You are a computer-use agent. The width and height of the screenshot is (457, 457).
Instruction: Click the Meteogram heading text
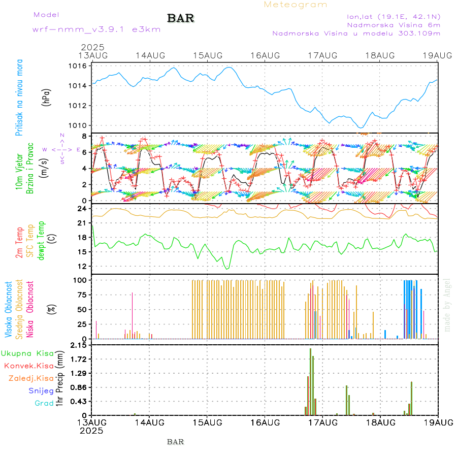(296, 5)
